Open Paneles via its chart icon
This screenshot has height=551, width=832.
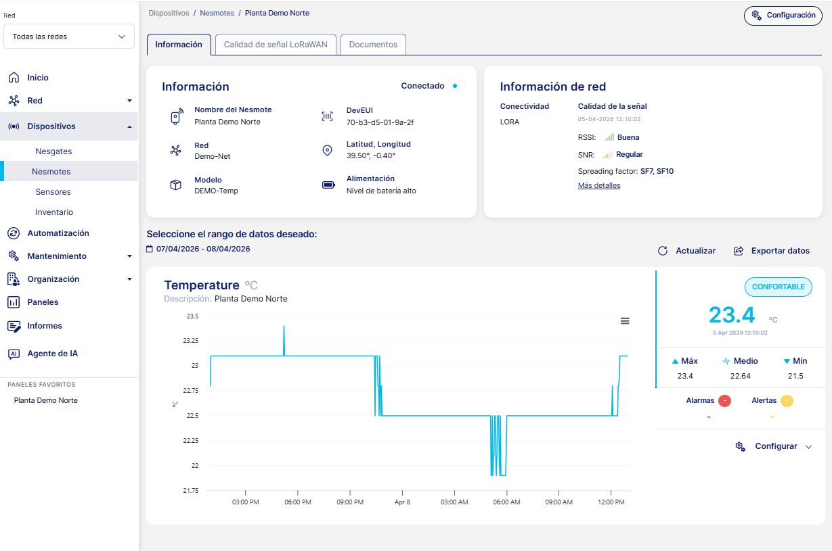14,302
